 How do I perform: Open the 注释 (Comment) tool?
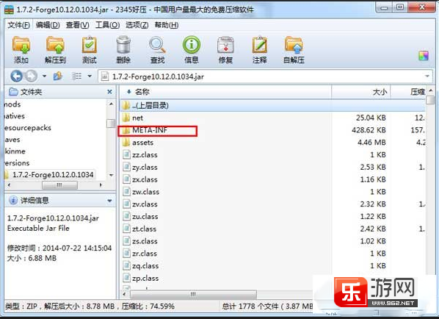point(260,50)
